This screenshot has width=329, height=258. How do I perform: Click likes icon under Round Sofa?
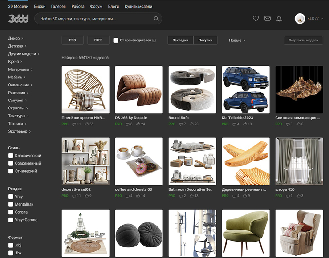191,124
